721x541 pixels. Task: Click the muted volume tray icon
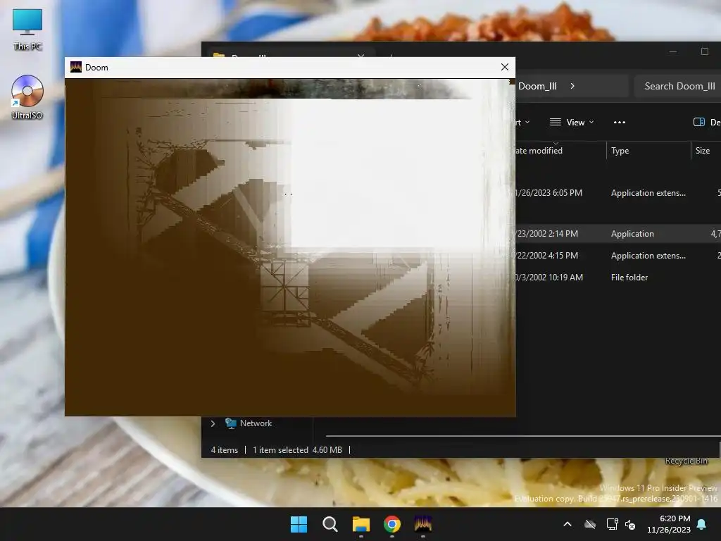pyautogui.click(x=630, y=524)
